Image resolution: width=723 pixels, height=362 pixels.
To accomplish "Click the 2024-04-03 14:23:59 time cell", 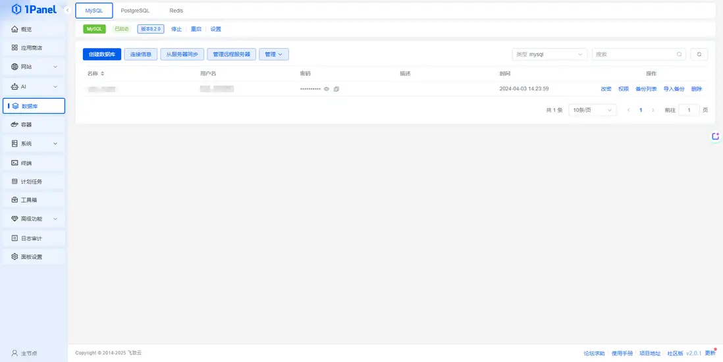I will 523,89.
